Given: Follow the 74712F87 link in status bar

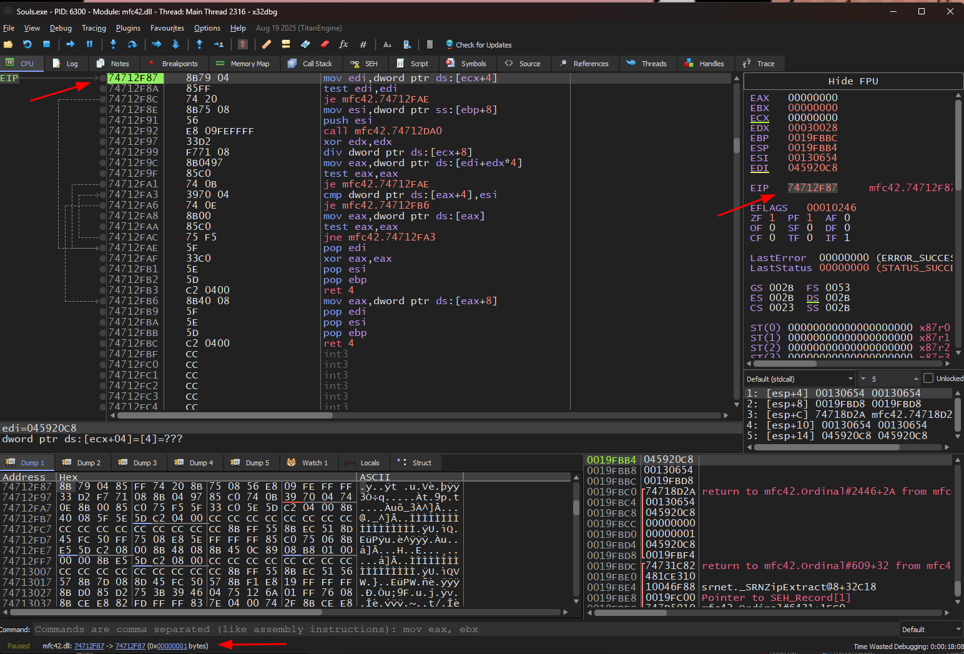Looking at the screenshot, I should point(89,646).
